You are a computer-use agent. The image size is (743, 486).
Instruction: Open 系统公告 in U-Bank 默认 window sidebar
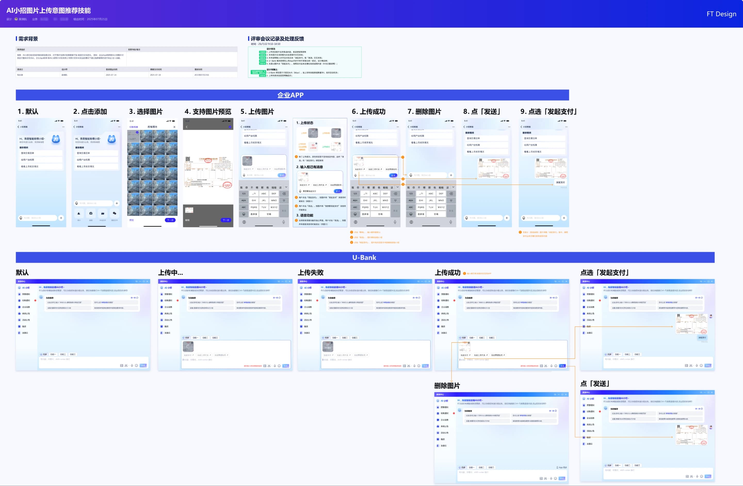click(x=24, y=313)
